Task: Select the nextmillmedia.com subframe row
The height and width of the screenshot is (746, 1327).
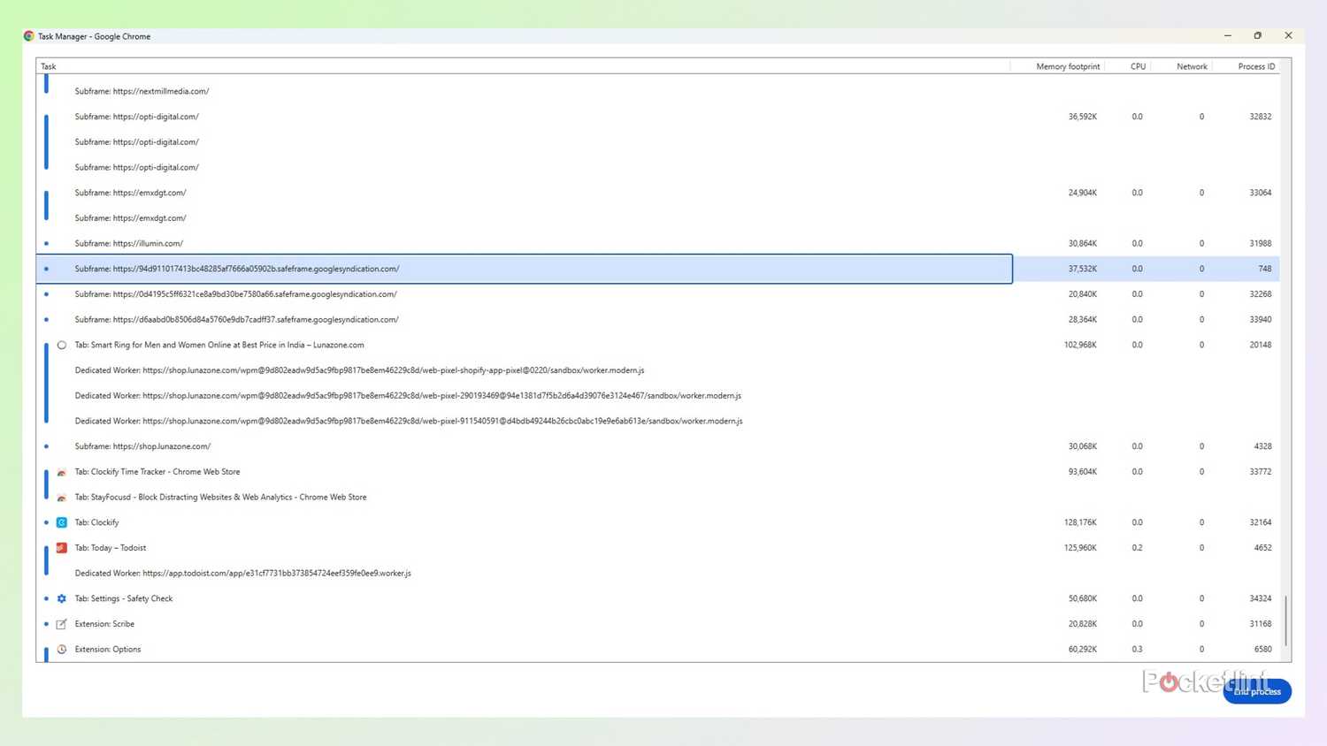Action: coord(657,91)
